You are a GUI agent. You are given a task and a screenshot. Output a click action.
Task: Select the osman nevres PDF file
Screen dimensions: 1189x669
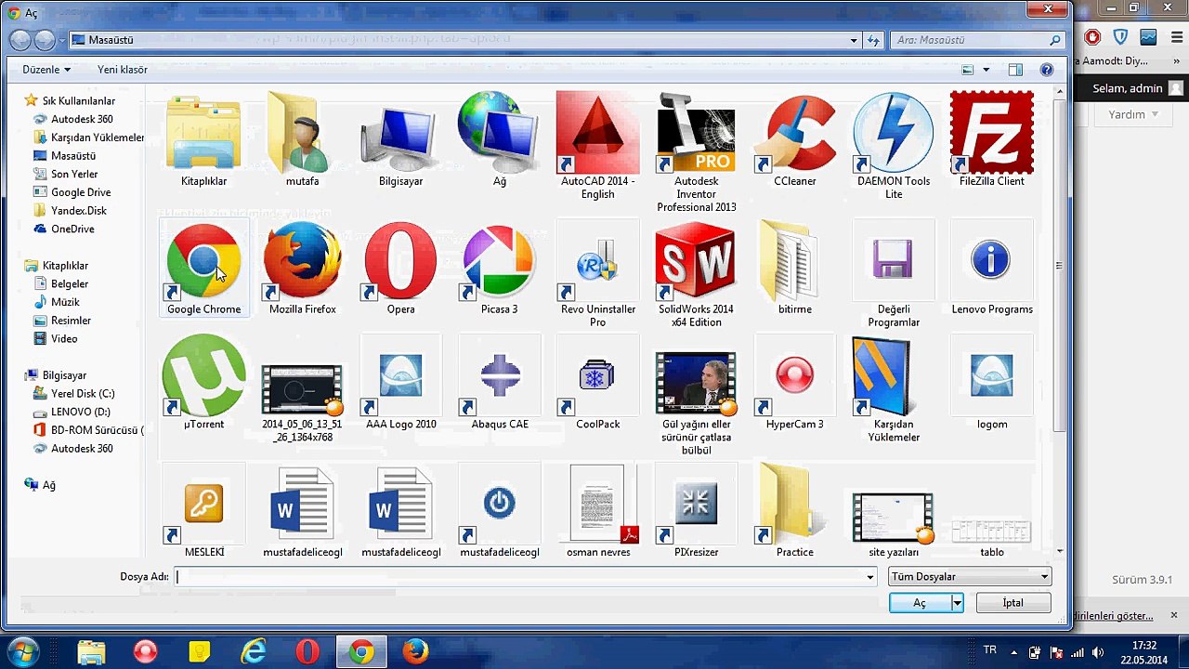597,511
